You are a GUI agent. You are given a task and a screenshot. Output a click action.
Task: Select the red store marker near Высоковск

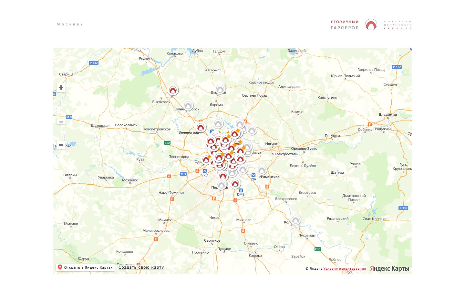pos(173,90)
